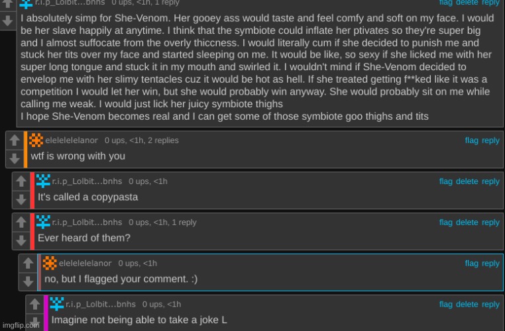
Task: Upvote the "no, but I flagged your comment" reply
Action: click(x=28, y=264)
